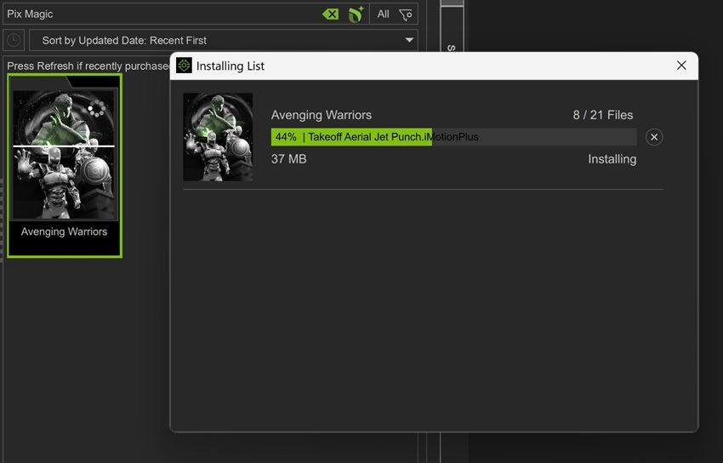Cancel the Avenging Warriors installation
Screen dimensions: 723x463
653,137
